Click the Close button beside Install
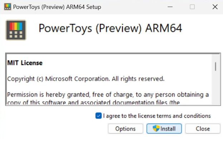 tap(203, 129)
